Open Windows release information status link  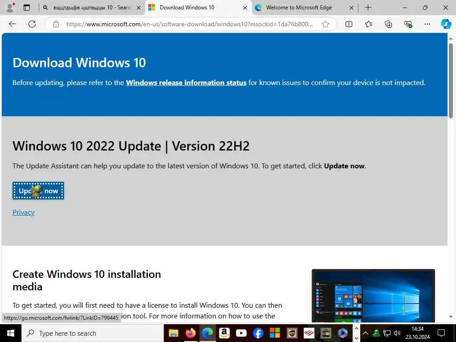pos(186,82)
